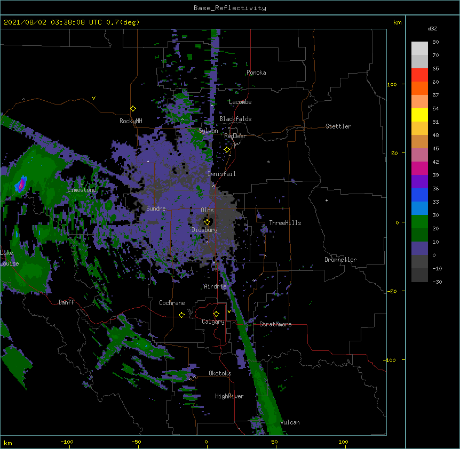This screenshot has height=449, width=460.
Task: Click the yellow diamond marker below Cochrane
Action: 181,315
